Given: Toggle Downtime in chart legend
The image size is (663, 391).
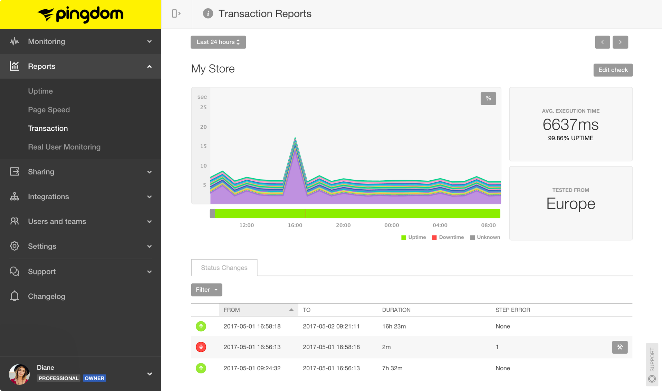Looking at the screenshot, I should point(448,237).
